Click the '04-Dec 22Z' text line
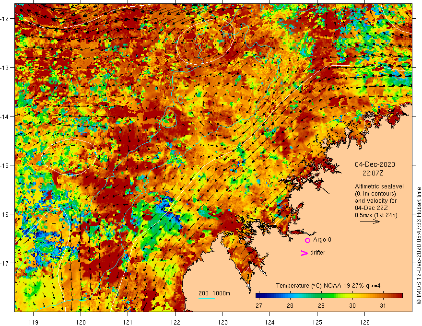This screenshot has height=326, width=422. coord(372,208)
